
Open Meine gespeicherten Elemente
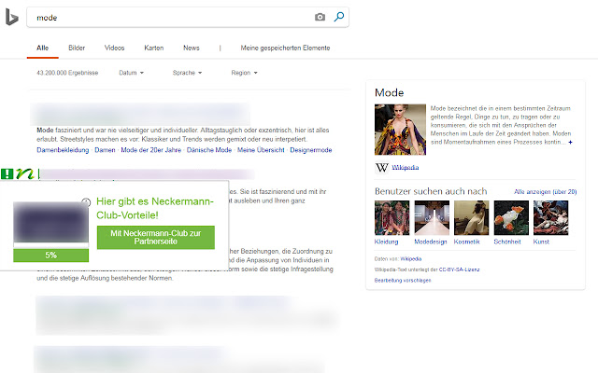point(285,48)
